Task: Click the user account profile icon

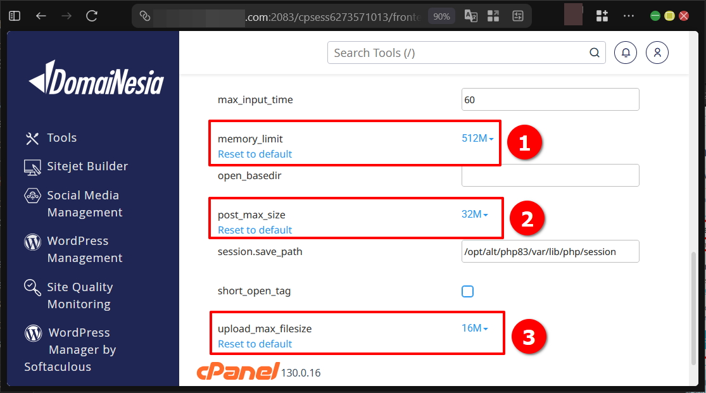Action: point(657,53)
